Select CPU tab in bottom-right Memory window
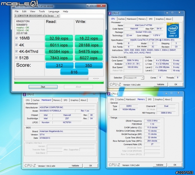This screenshot has width=195, height=175. [112, 100]
